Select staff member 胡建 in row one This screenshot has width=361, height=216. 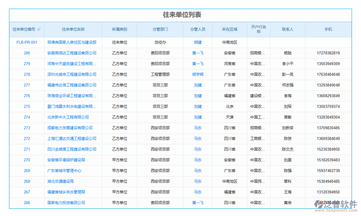pos(196,42)
